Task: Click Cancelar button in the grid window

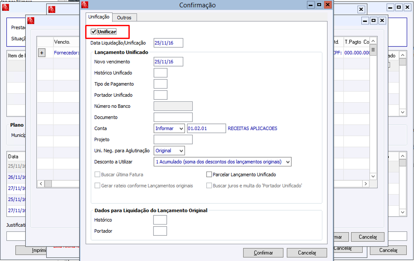Action: [x=367, y=237]
